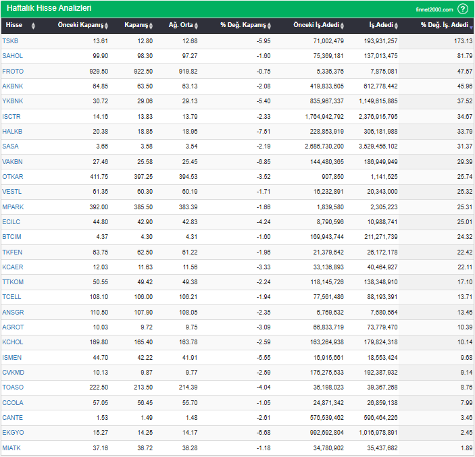475x457 pixels.
Task: Open MPARK stock link
Action: (x=13, y=207)
